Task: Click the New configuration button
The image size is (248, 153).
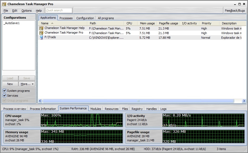Action: tap(10, 84)
